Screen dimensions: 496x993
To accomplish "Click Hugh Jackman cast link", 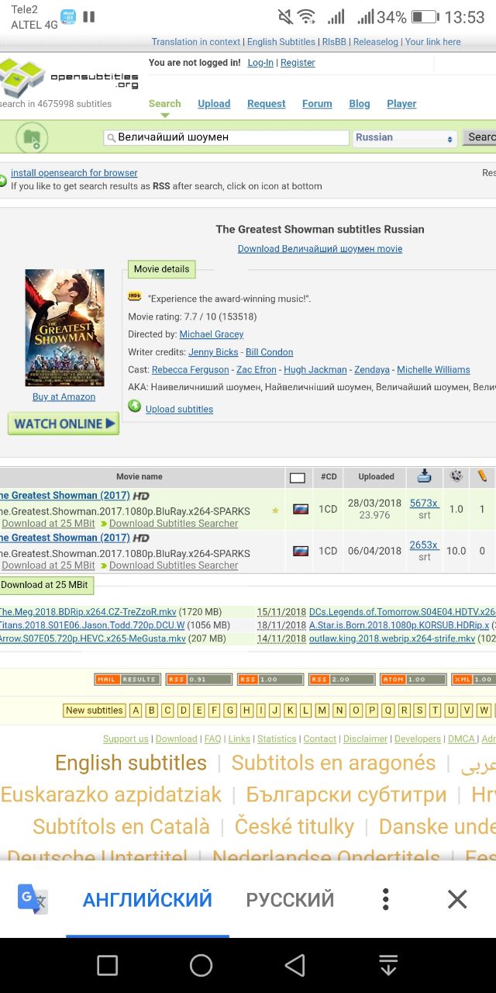I will coord(315,370).
